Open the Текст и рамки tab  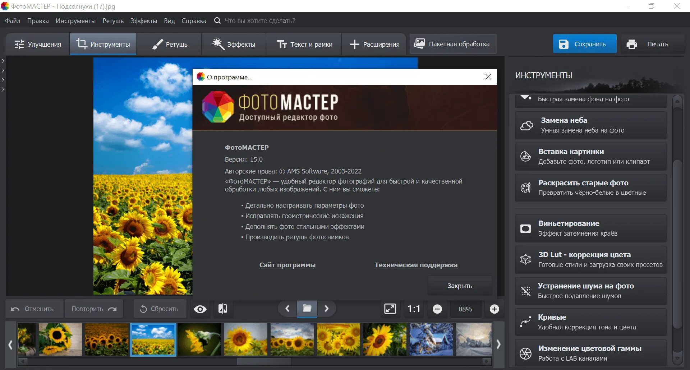tap(304, 44)
